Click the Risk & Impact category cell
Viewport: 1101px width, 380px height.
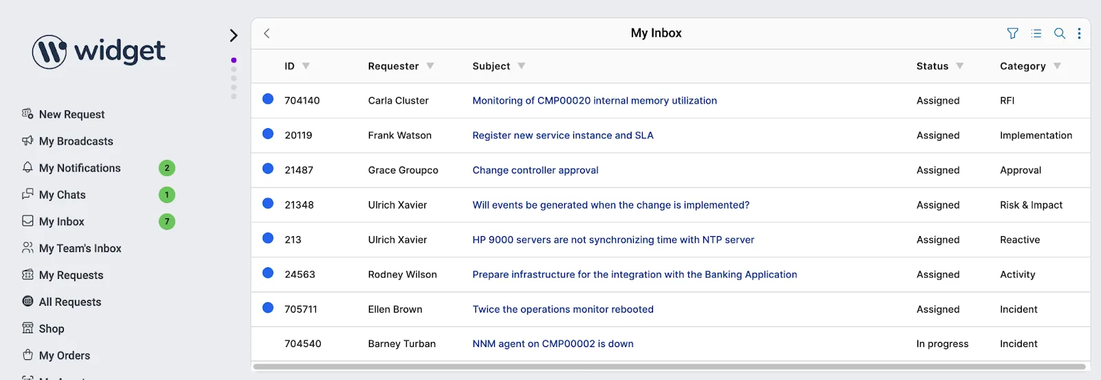(x=1031, y=205)
